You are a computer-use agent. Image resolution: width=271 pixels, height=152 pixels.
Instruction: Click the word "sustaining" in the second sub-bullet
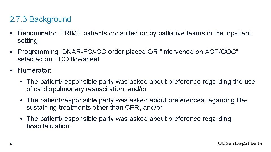pos(42,108)
